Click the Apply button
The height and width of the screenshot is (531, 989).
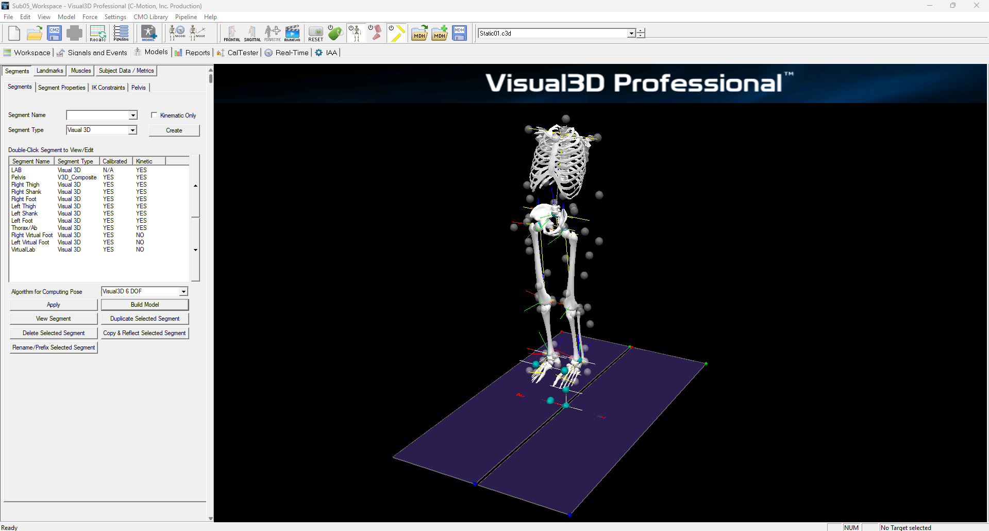(x=54, y=305)
